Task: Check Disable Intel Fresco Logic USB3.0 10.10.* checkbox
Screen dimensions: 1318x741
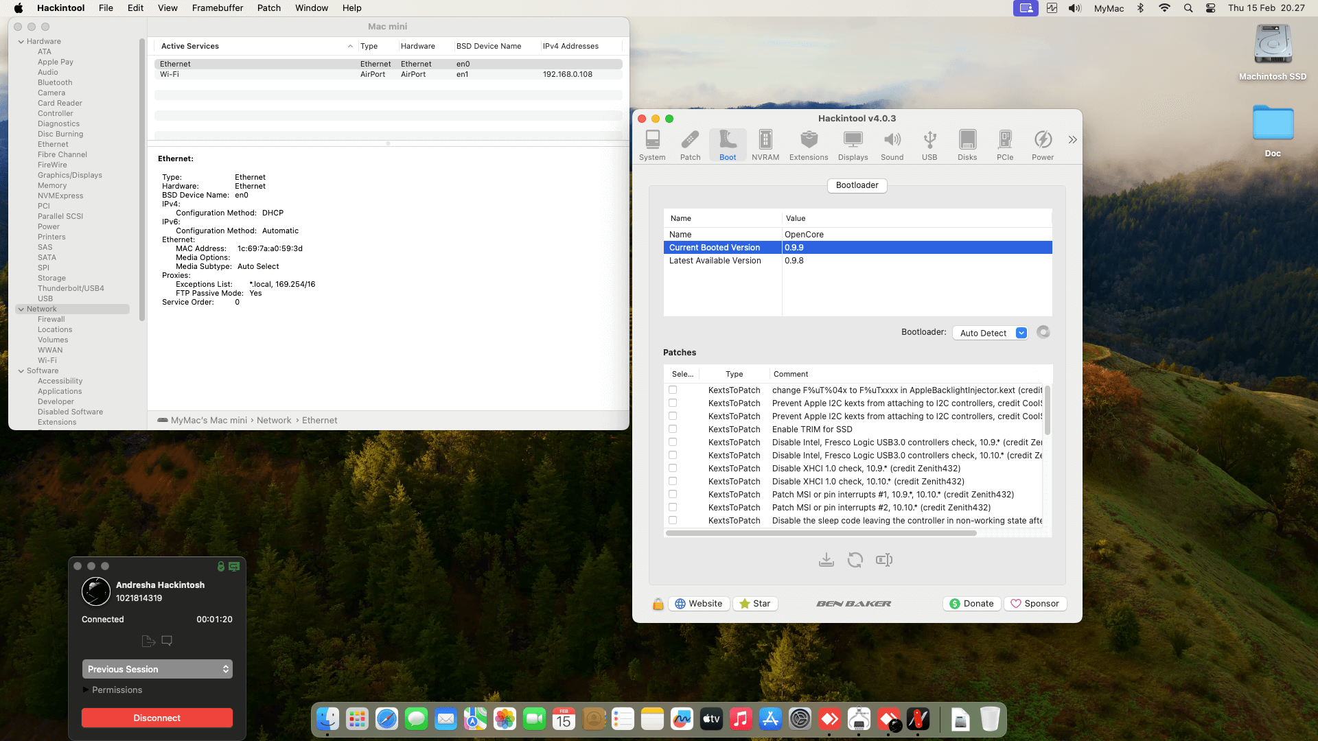Action: pos(673,455)
